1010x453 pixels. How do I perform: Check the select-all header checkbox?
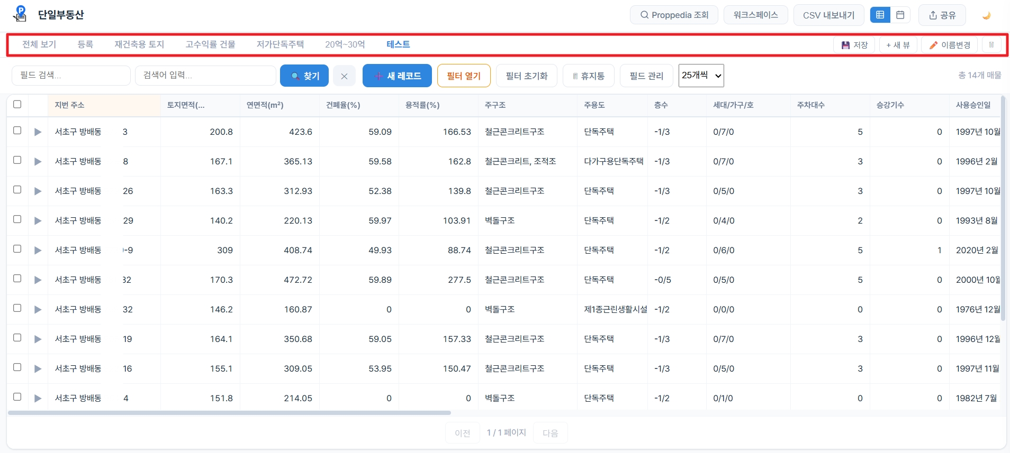pos(17,104)
